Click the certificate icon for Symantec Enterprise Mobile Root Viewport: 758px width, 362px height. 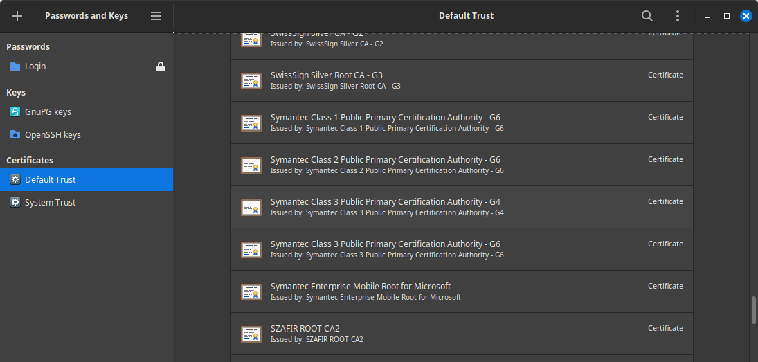click(251, 291)
